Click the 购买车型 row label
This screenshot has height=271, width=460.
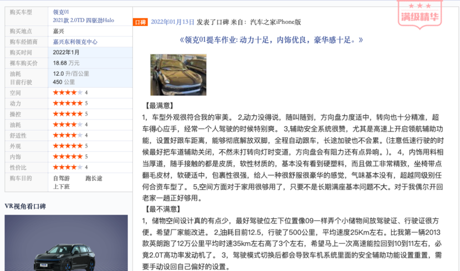point(21,12)
